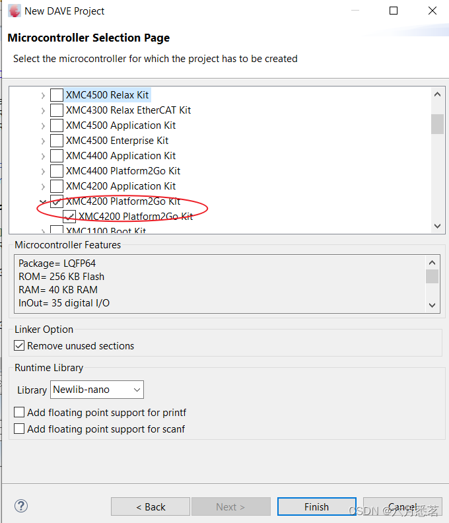The height and width of the screenshot is (523, 449).
Task: Maximize the New DAVE Project window
Action: coord(394,11)
